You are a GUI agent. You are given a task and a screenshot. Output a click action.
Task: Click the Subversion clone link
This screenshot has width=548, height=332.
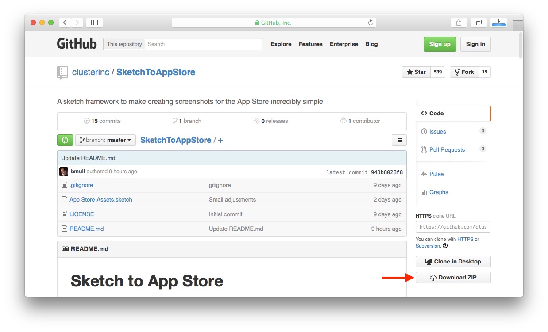[x=428, y=246]
